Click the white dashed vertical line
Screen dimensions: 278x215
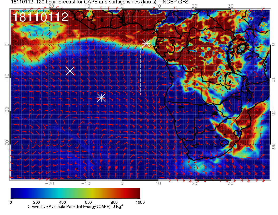pos(140,71)
